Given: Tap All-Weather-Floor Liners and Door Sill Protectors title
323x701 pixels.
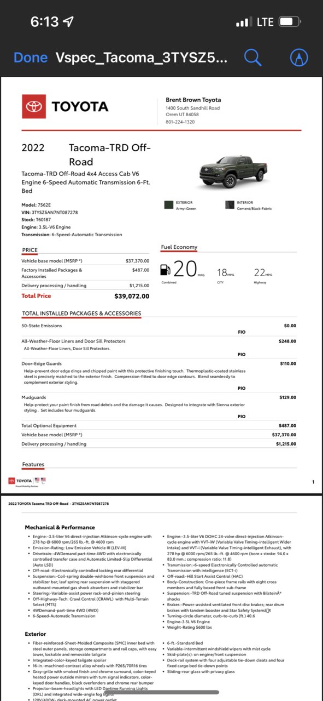Looking at the screenshot, I should (73, 341).
